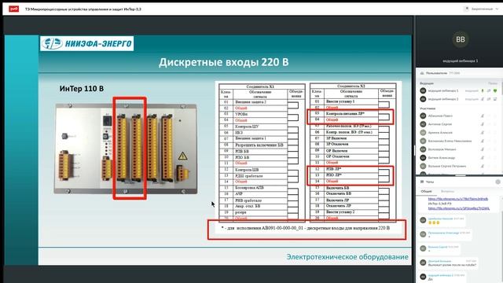Click slide title Дискретные входы 220 В

point(223,62)
